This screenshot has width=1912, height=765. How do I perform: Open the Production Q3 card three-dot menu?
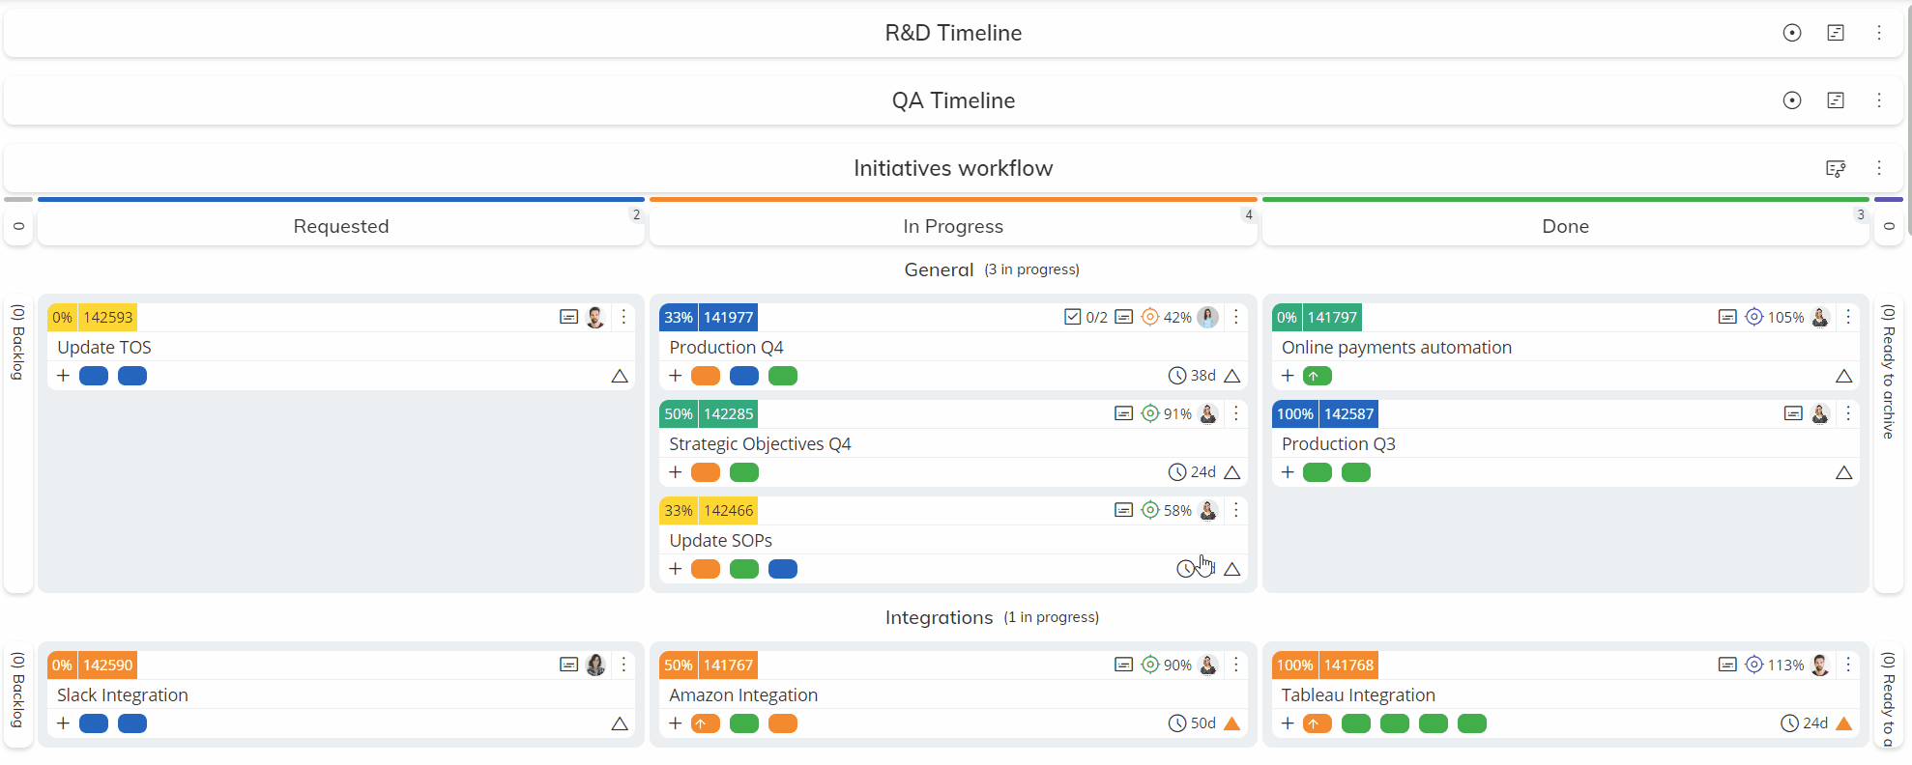[1848, 413]
